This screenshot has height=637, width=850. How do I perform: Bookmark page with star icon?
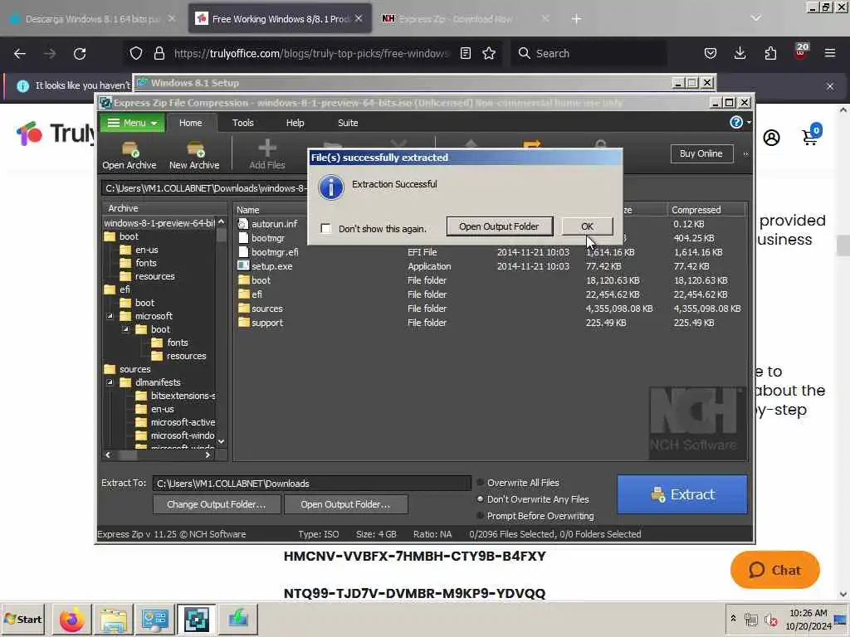pos(489,53)
